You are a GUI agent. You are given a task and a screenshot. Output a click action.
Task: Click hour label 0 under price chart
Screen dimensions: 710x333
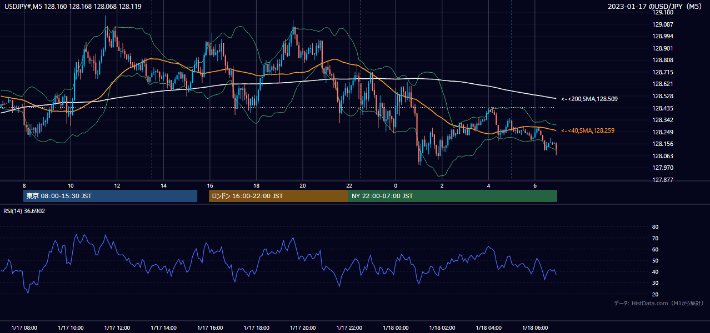396,185
